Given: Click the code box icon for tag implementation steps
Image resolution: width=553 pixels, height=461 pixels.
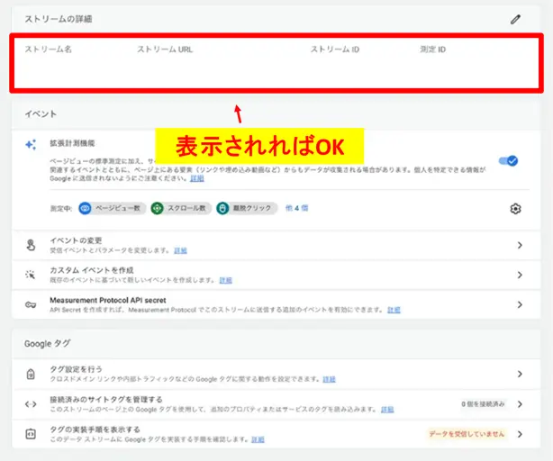Looking at the screenshot, I should click(31, 434).
